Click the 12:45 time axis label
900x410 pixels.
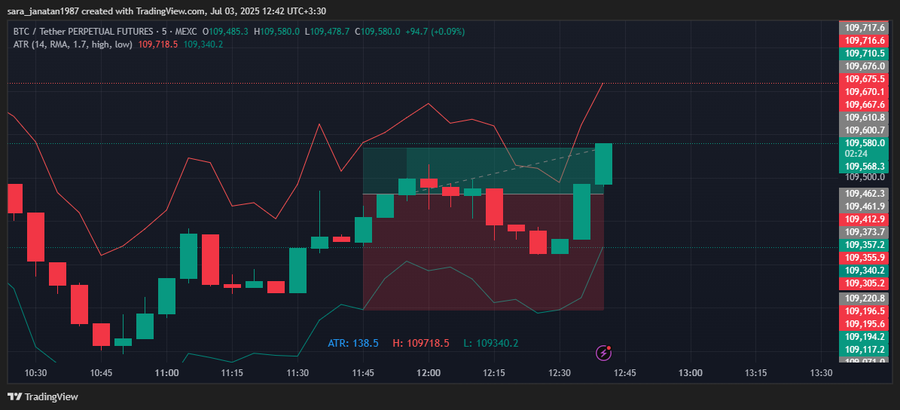pyautogui.click(x=624, y=373)
